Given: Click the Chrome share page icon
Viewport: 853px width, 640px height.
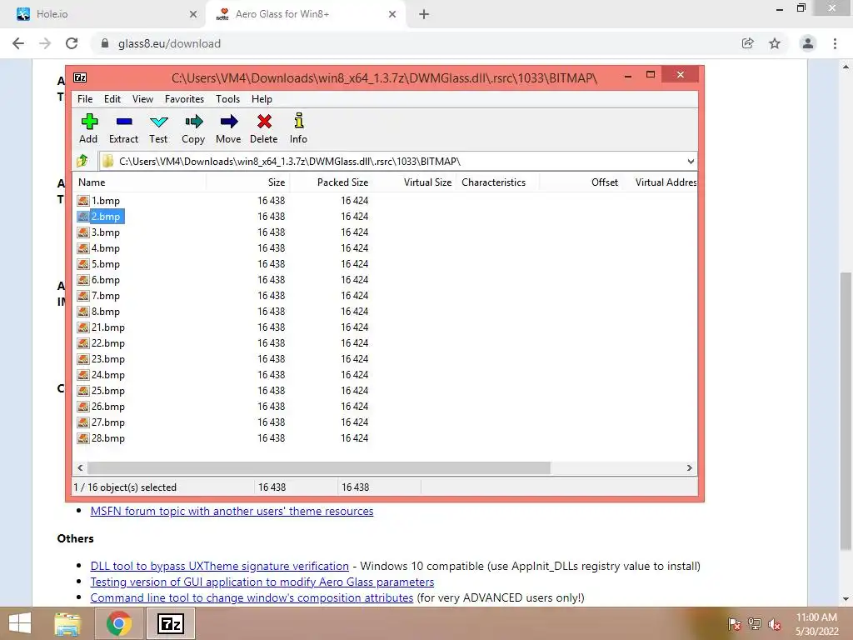Looking at the screenshot, I should 748,43.
